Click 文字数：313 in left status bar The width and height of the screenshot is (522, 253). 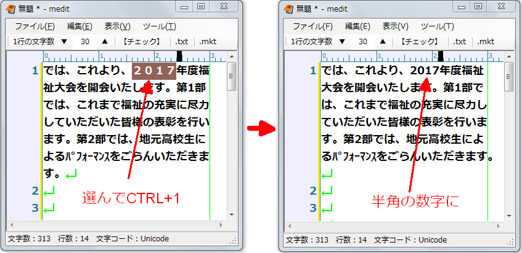tap(29, 239)
